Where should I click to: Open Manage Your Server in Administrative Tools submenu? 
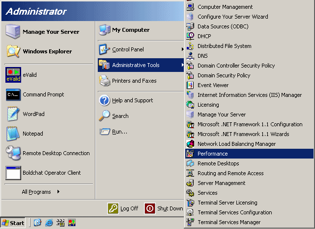[249, 114]
